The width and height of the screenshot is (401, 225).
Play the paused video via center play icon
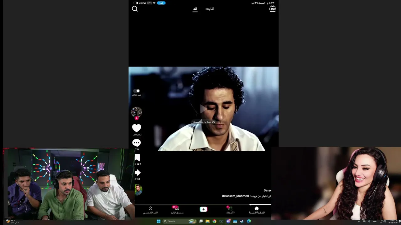tap(203, 109)
